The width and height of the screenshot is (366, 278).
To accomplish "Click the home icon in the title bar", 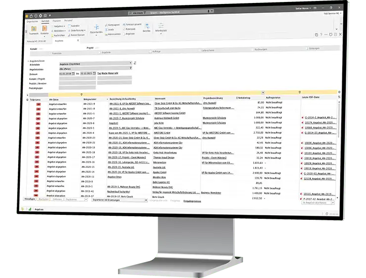I will tap(32, 16).
